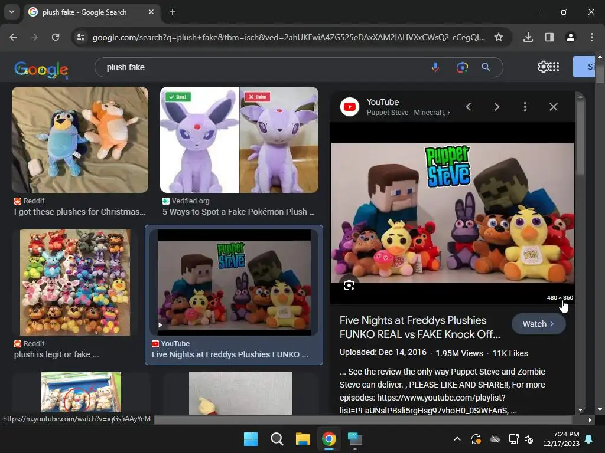Image resolution: width=605 pixels, height=453 pixels.
Task: Click Chrome icon in the taskbar
Action: coord(328,439)
